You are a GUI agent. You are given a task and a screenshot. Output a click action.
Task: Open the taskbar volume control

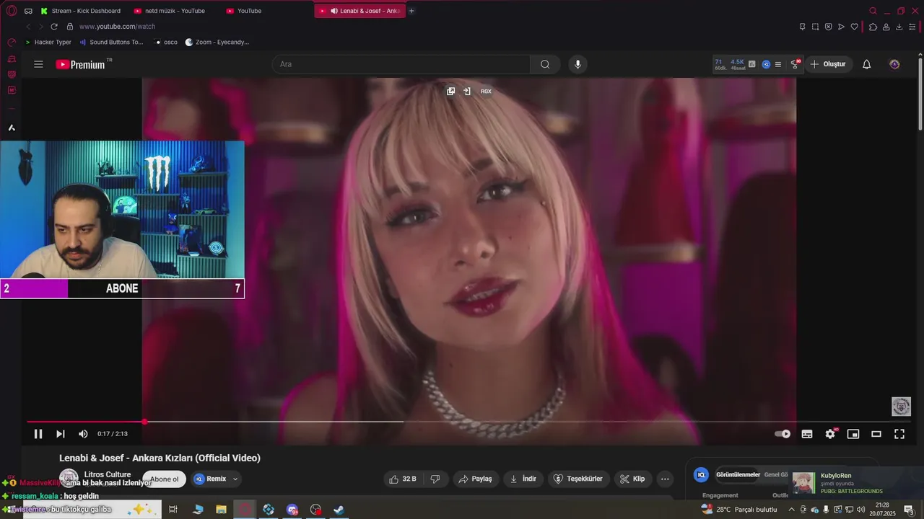(x=860, y=510)
